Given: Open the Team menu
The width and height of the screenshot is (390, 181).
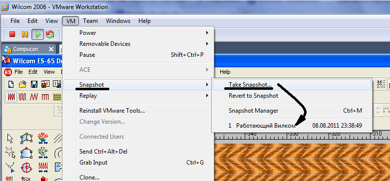Looking at the screenshot, I should coord(90,21).
